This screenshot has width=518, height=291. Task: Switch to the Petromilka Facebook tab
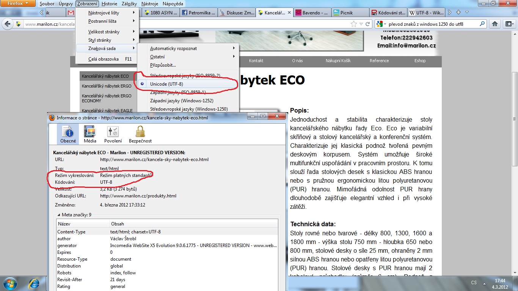(x=199, y=13)
